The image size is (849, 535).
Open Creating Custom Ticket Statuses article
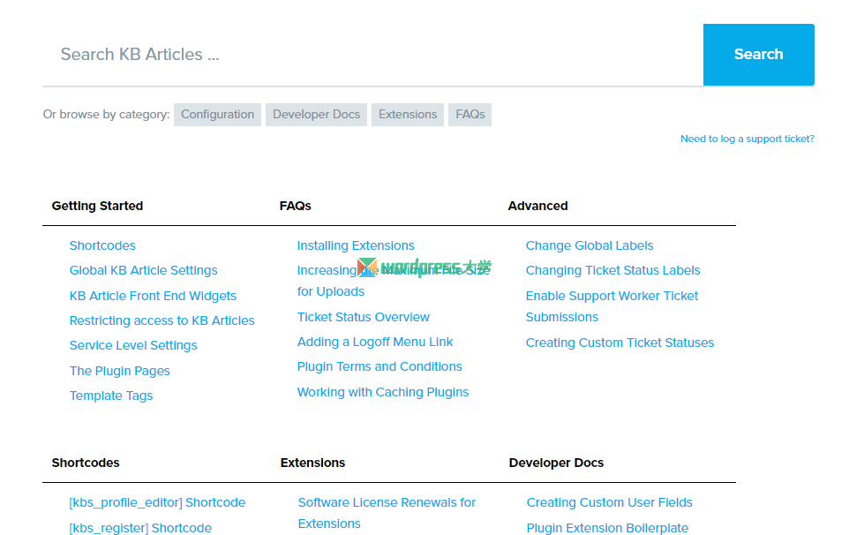coord(620,343)
